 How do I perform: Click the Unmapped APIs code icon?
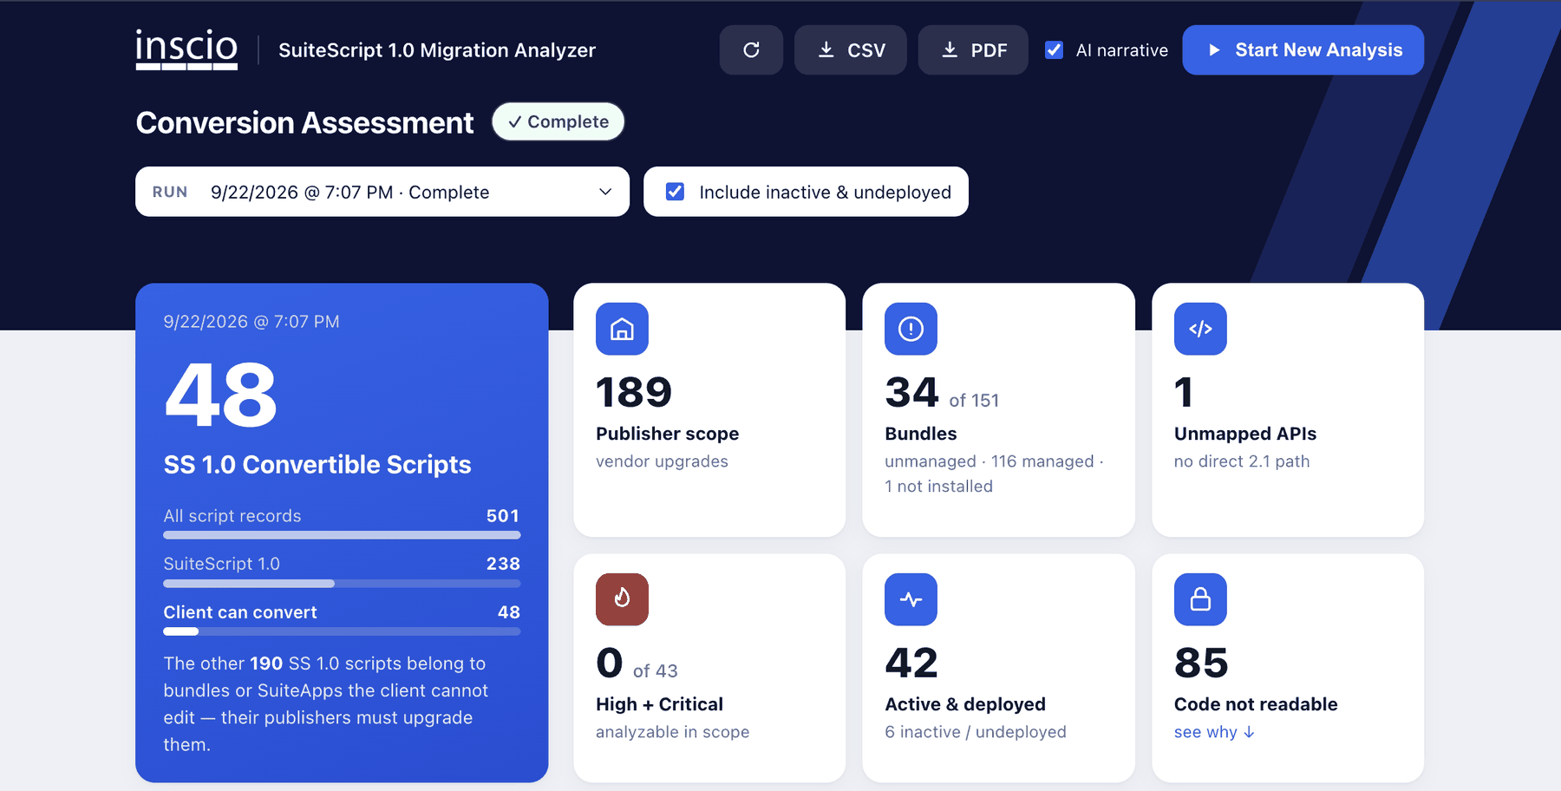tap(1200, 329)
